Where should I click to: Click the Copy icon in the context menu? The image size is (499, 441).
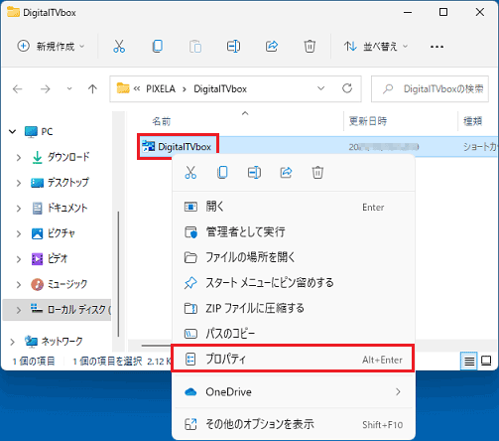point(222,173)
